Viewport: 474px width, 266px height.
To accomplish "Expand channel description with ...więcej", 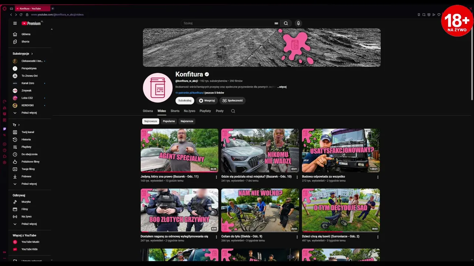I will (x=282, y=87).
